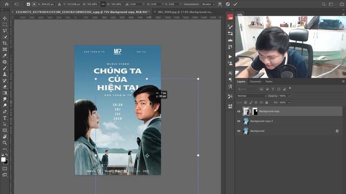Screen dimensions: 346x194
Task: Toggle lock image pixels brush icon
Action: (x=251, y=102)
